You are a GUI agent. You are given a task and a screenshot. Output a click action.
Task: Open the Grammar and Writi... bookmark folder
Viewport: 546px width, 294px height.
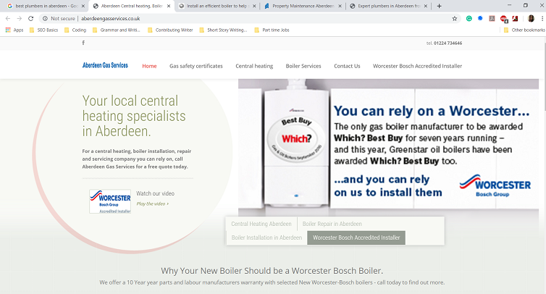coord(117,30)
